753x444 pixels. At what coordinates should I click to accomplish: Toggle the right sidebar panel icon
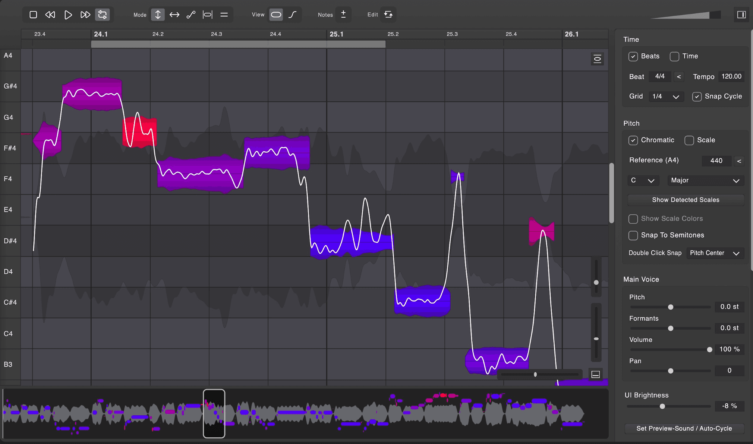click(741, 15)
